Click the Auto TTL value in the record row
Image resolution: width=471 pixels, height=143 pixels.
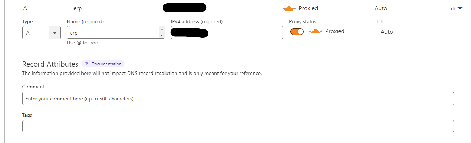point(381,8)
